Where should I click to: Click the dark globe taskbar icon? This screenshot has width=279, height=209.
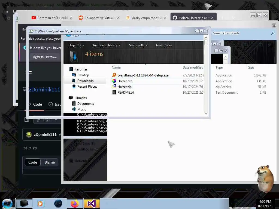pyautogui.click(x=58, y=204)
